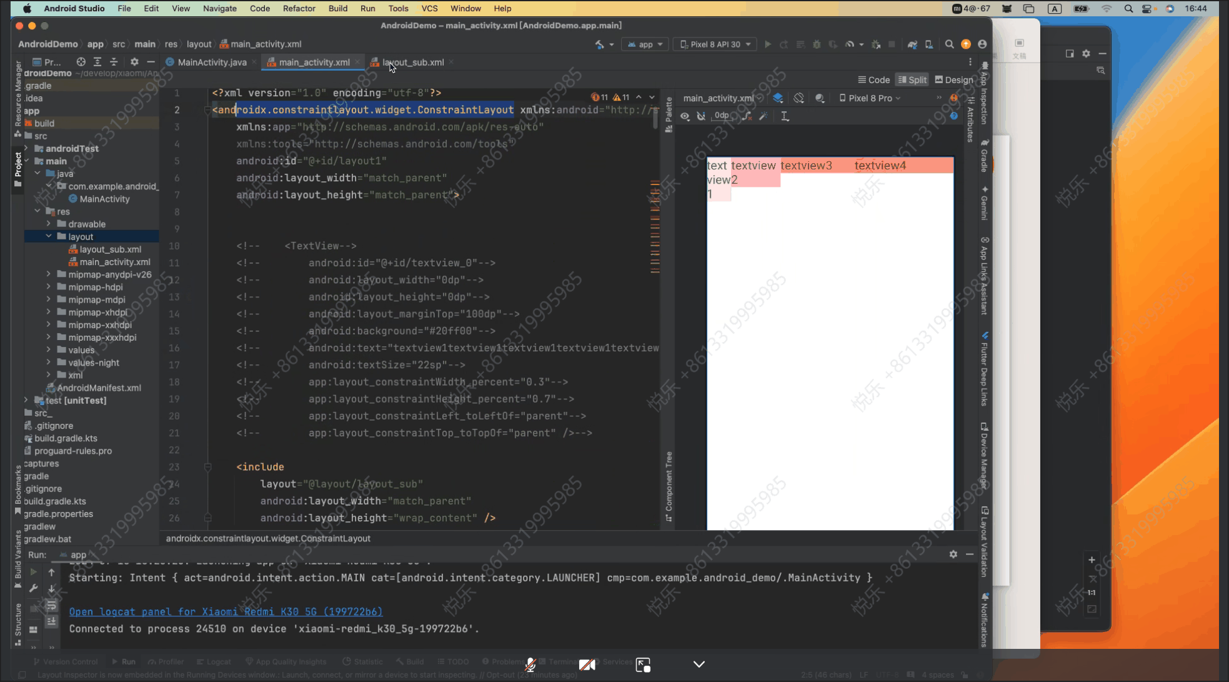Open Logcat tool window button

214,661
